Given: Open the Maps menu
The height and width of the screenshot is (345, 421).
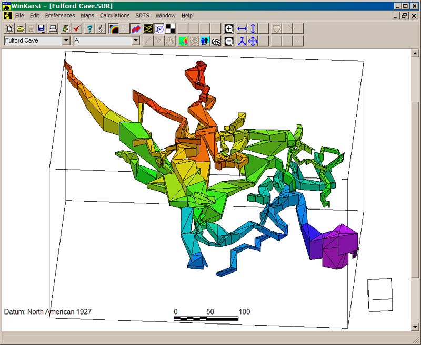Looking at the screenshot, I should click(87, 16).
